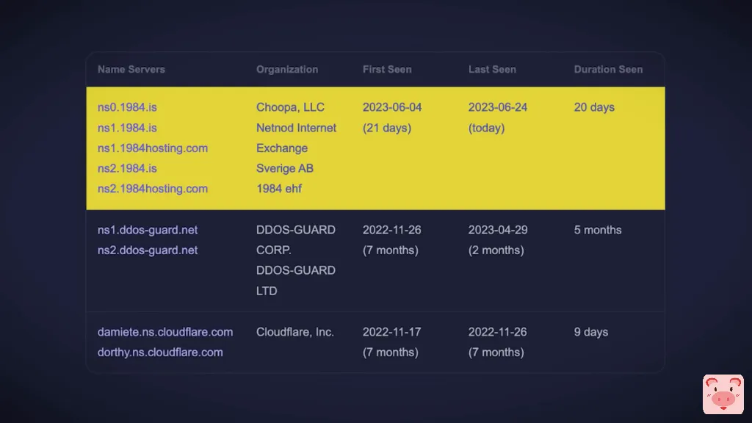Select the (21 days) first seen note
Image resolution: width=752 pixels, height=423 pixels.
pyautogui.click(x=387, y=128)
